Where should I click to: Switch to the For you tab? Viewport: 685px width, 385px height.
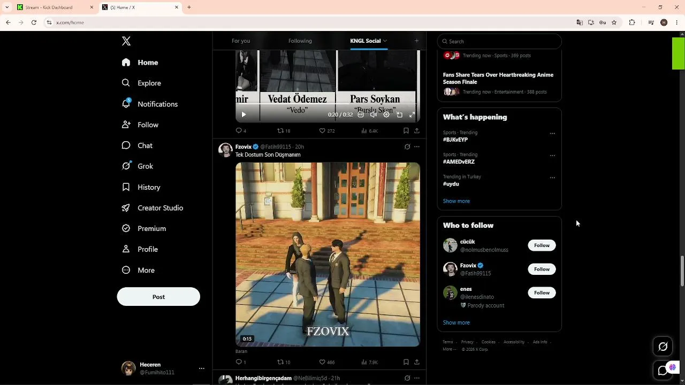[241, 41]
